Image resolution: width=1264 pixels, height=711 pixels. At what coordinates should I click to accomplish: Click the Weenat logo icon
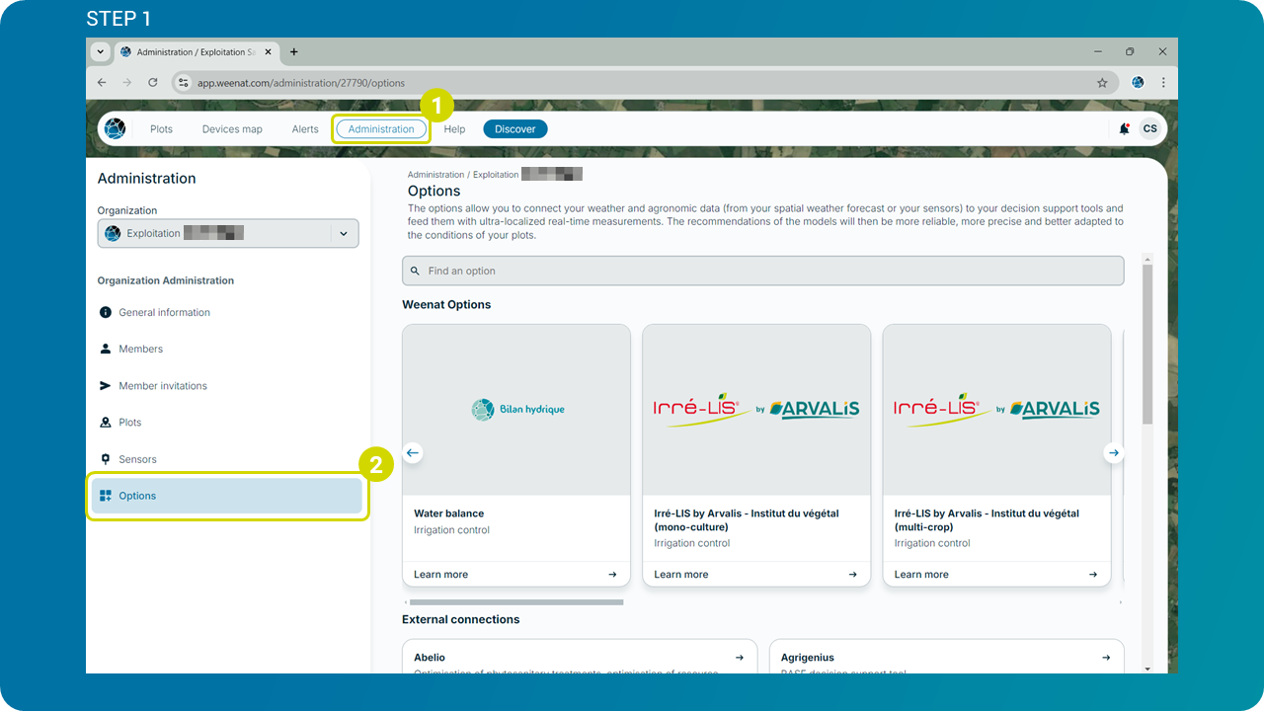[x=116, y=128]
